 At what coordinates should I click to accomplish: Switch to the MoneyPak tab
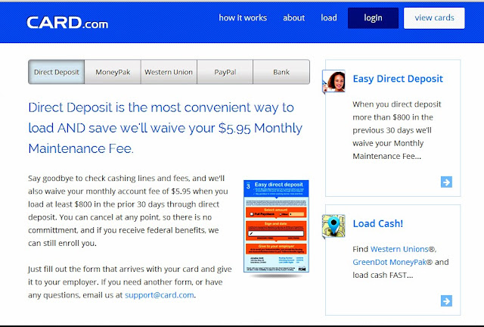tap(113, 72)
